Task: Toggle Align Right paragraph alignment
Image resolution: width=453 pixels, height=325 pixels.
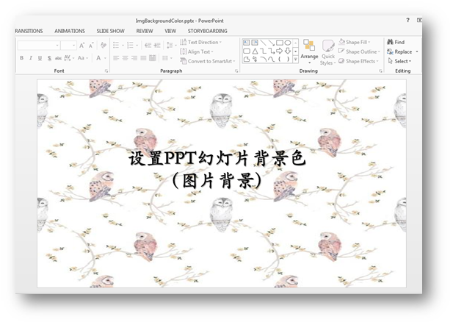Action: point(134,58)
